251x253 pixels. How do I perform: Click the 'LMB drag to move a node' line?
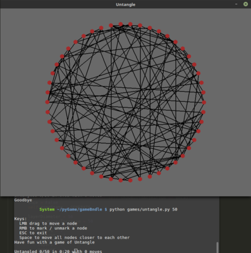[48, 223]
